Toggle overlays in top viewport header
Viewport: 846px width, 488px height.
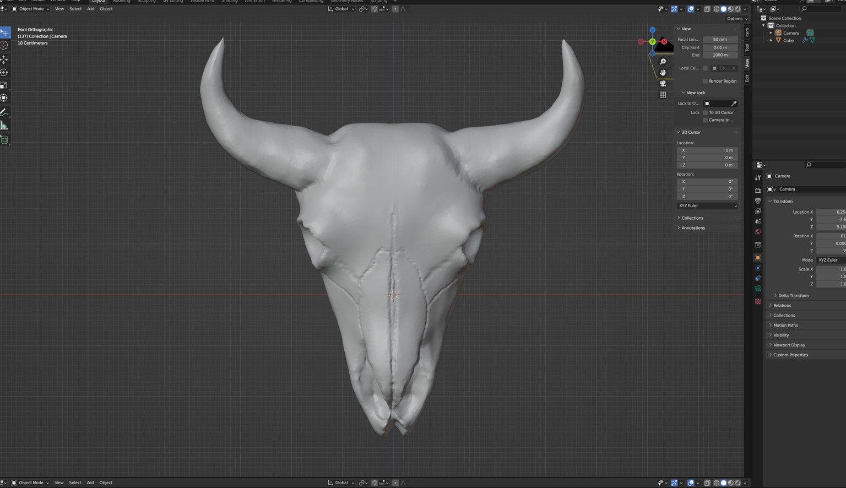691,9
